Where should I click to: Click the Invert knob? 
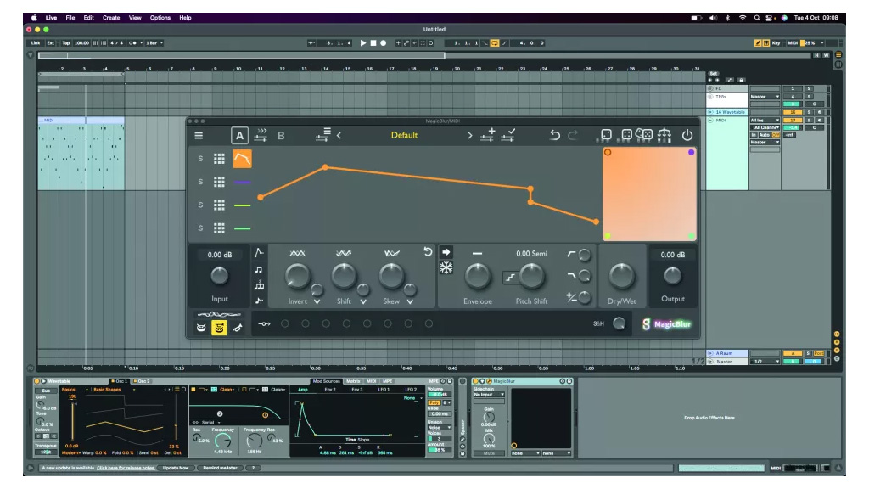(x=297, y=276)
